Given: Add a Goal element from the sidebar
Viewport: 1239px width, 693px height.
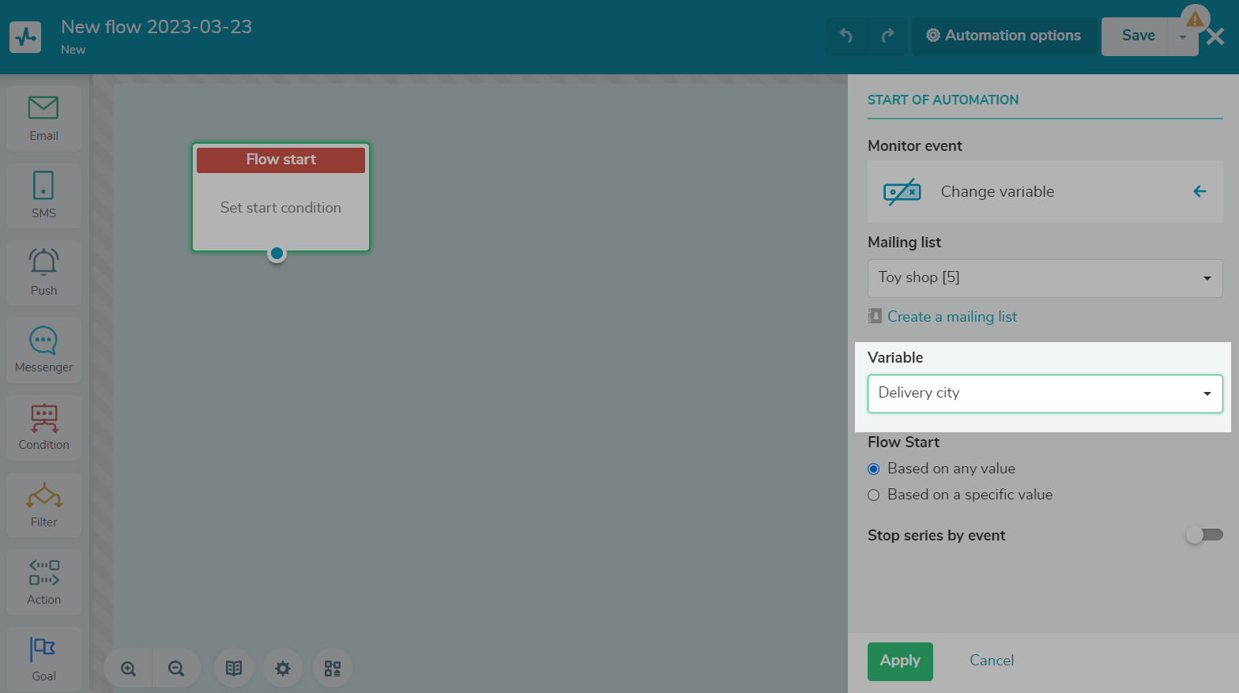Looking at the screenshot, I should tap(43, 659).
